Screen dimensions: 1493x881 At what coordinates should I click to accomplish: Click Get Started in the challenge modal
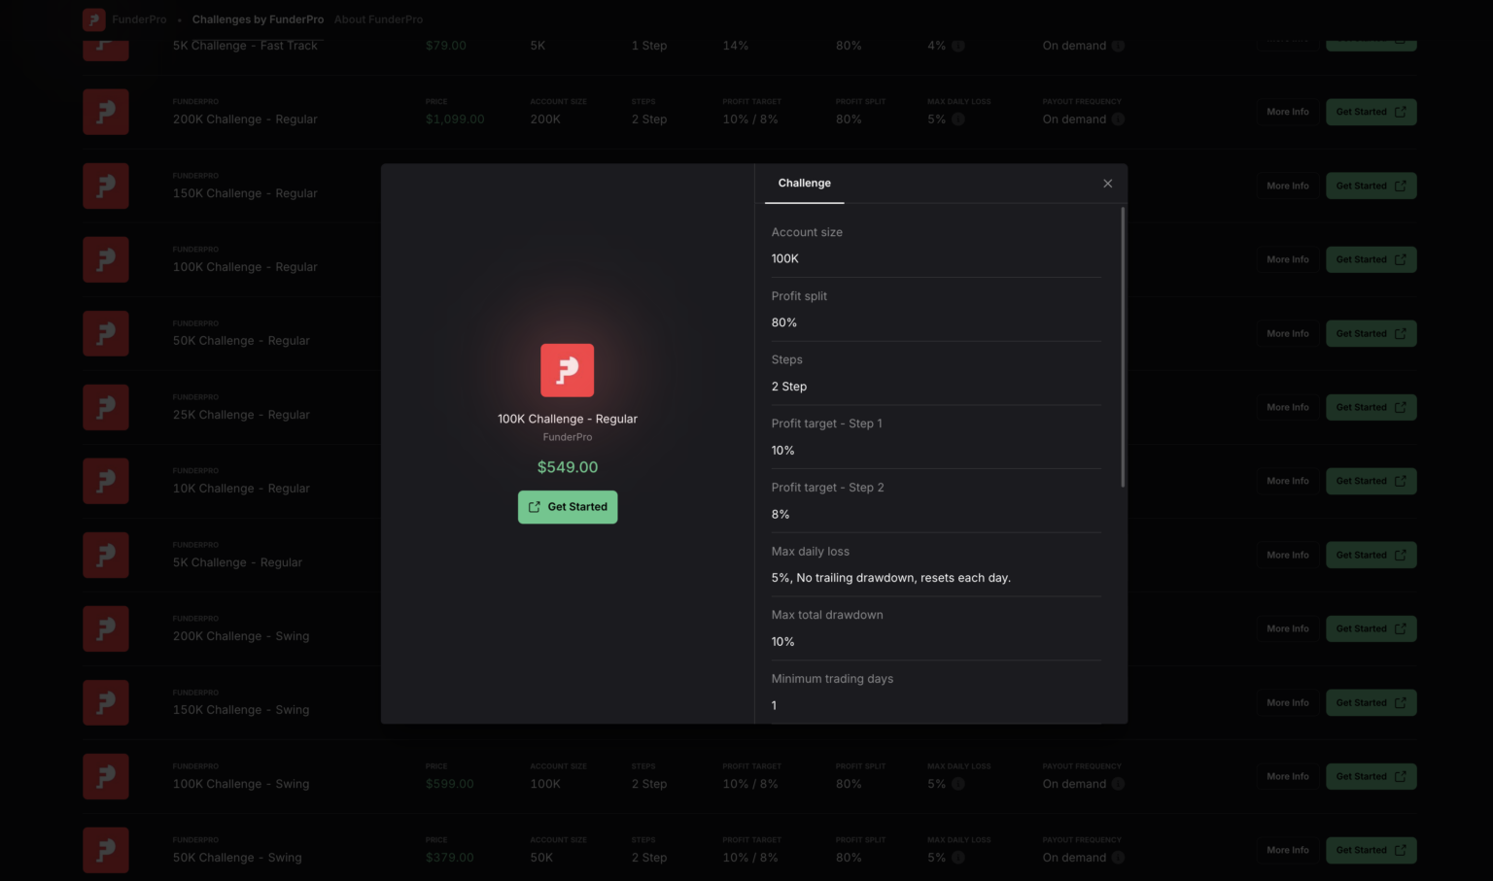point(568,506)
